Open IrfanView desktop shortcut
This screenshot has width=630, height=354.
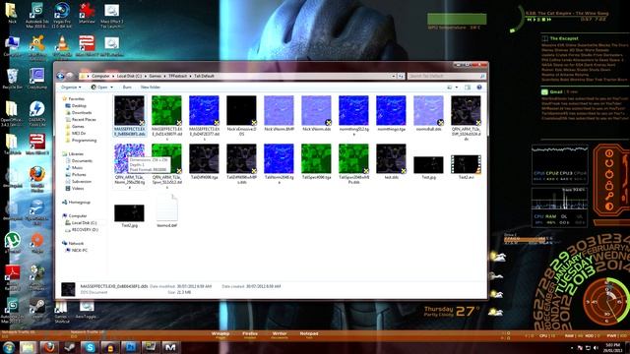click(x=87, y=13)
